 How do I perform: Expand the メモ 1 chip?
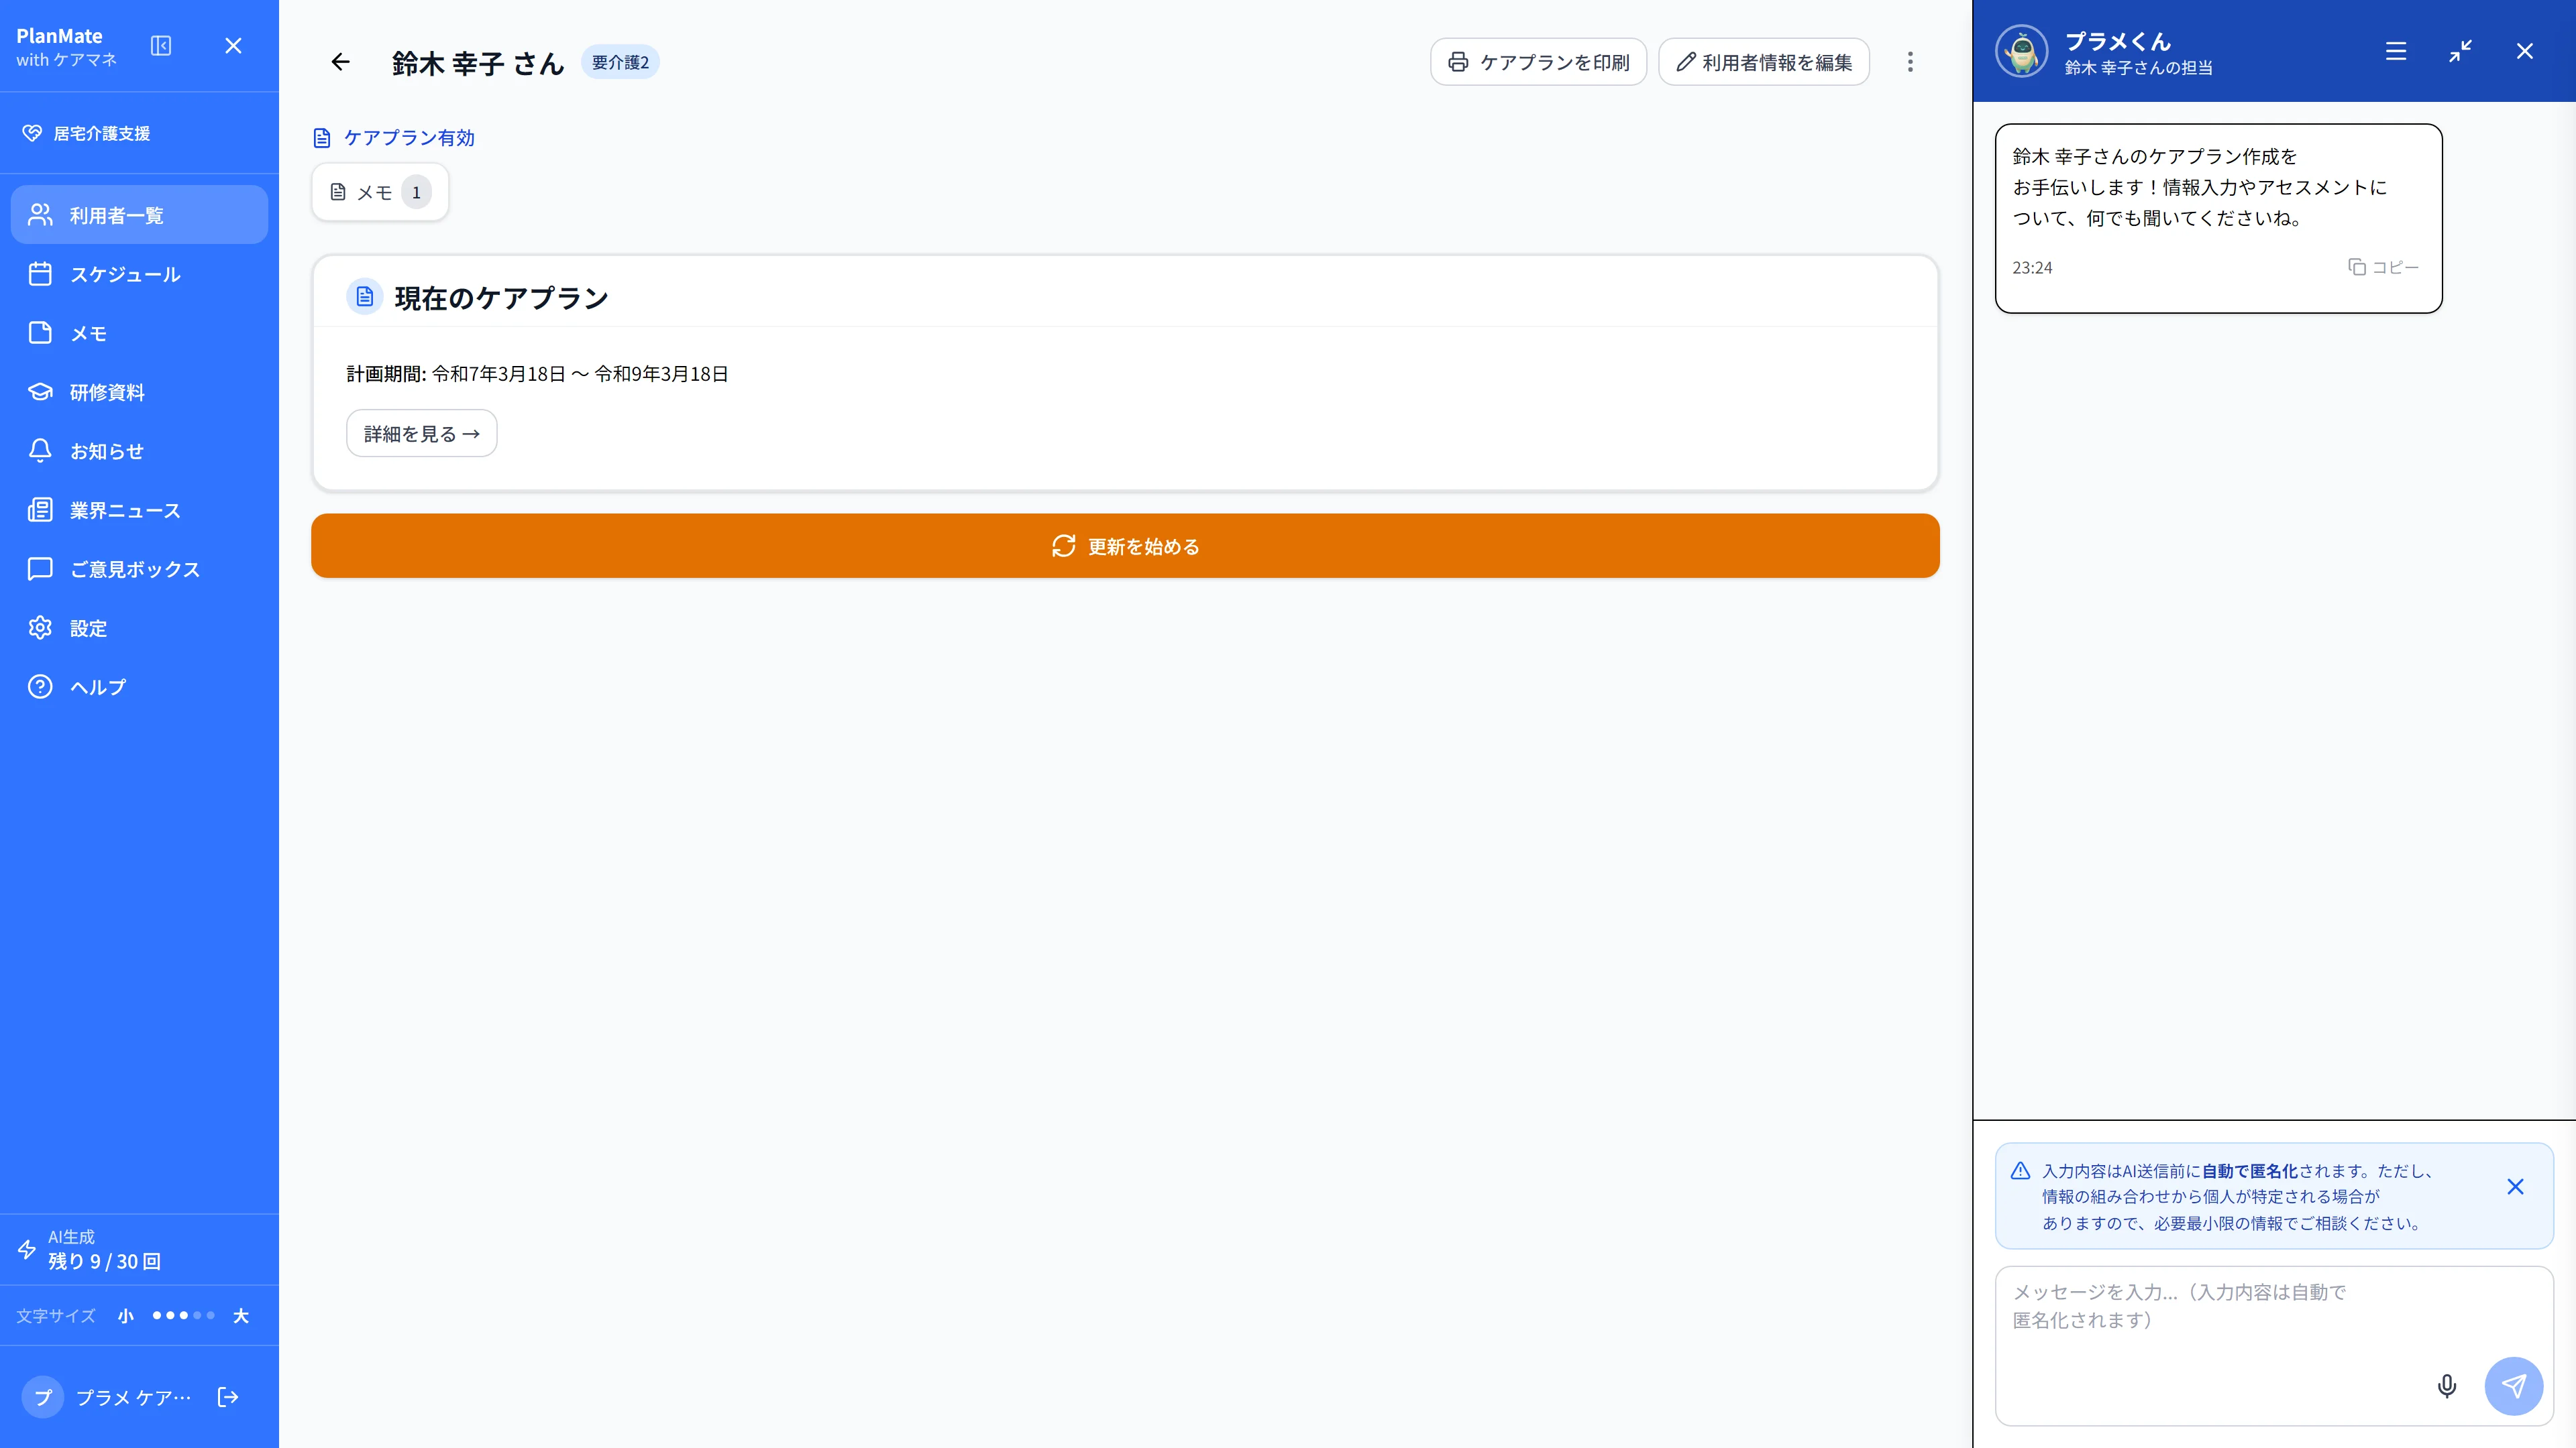[380, 192]
